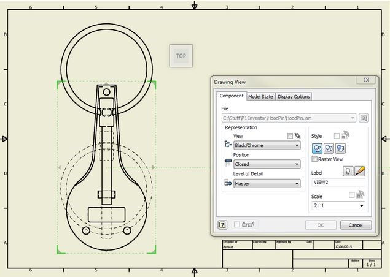This screenshot has width=390, height=277.
Task: Select the hidden line removed style icon
Action: coord(329,148)
